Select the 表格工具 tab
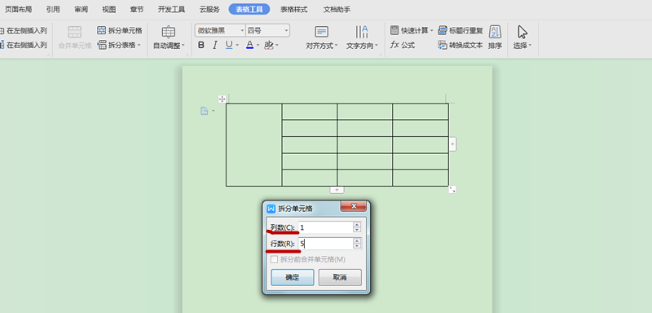Viewport: 652px width, 313px height. [249, 9]
